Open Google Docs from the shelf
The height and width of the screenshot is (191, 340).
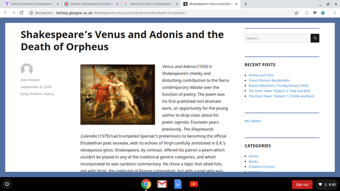(178, 184)
